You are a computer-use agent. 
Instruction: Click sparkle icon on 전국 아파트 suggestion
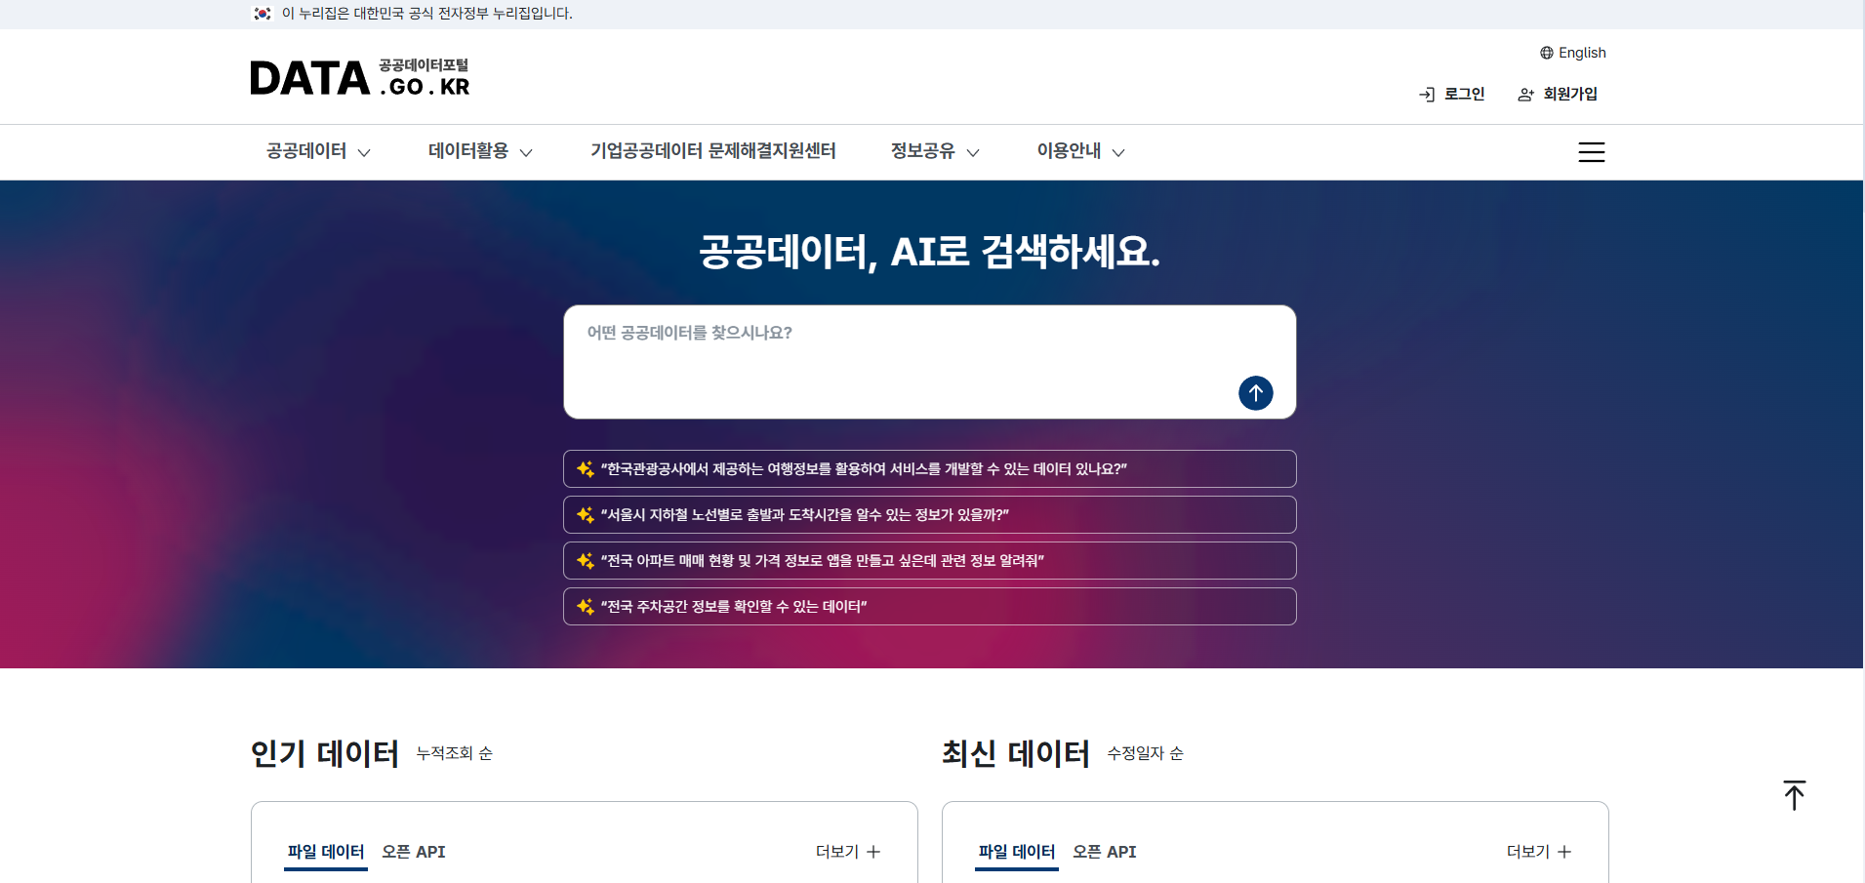(586, 561)
